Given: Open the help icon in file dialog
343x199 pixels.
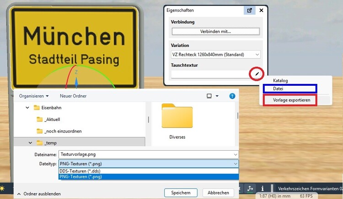Looking at the screenshot, I should [x=232, y=96].
